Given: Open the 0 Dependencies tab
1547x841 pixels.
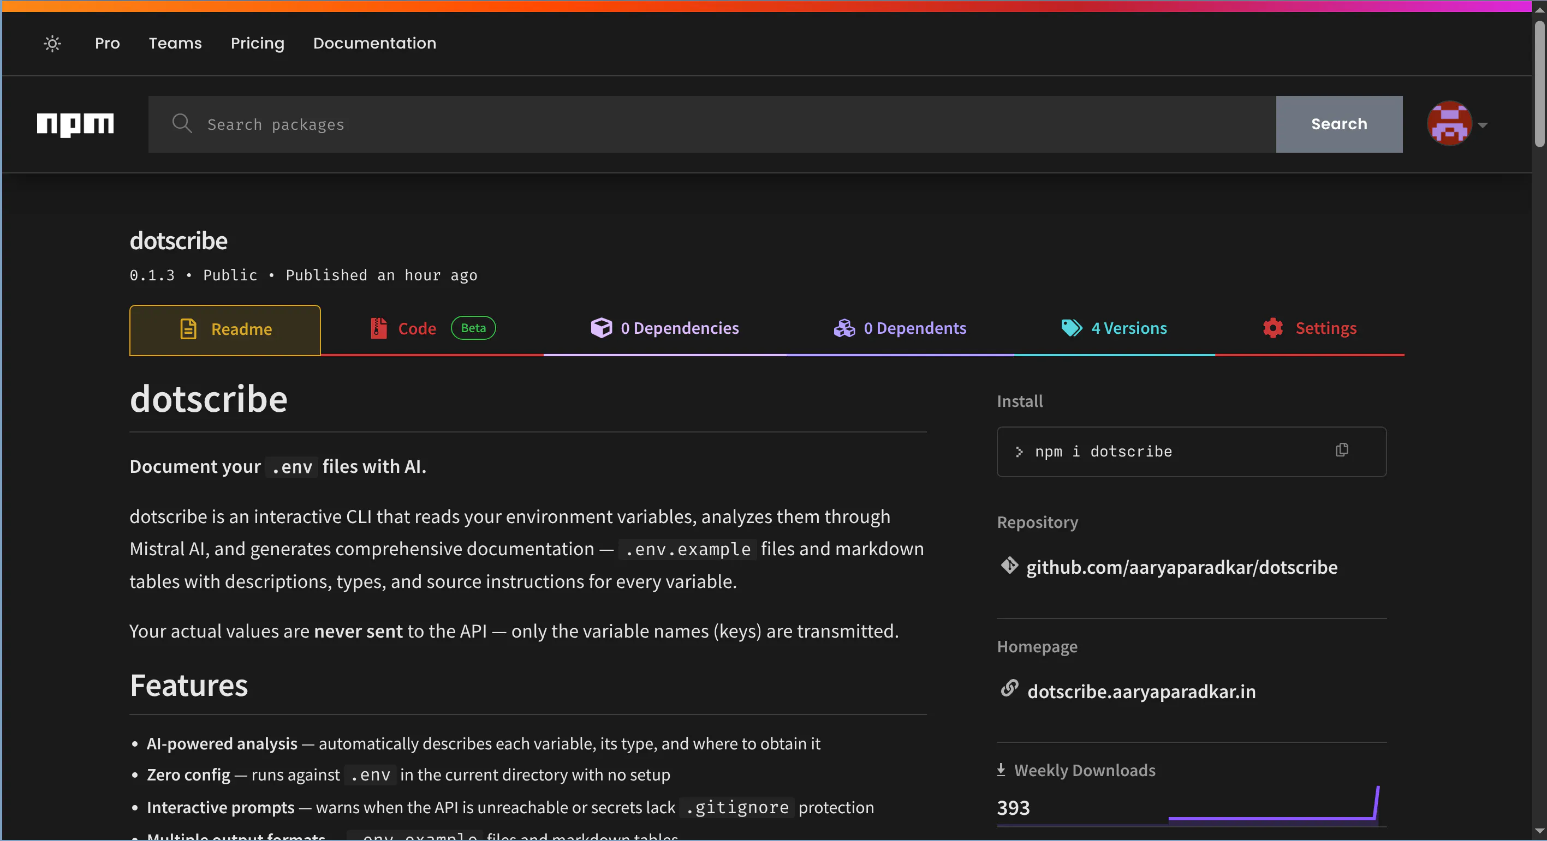Looking at the screenshot, I should tap(665, 328).
